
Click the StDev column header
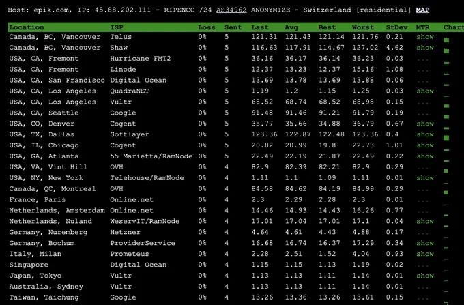397,27
